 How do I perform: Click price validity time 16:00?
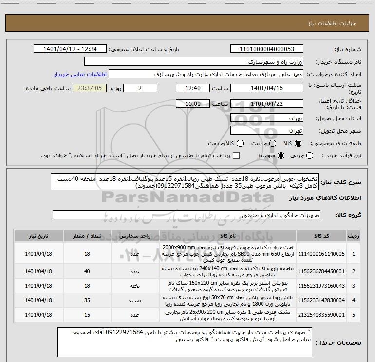[193, 104]
